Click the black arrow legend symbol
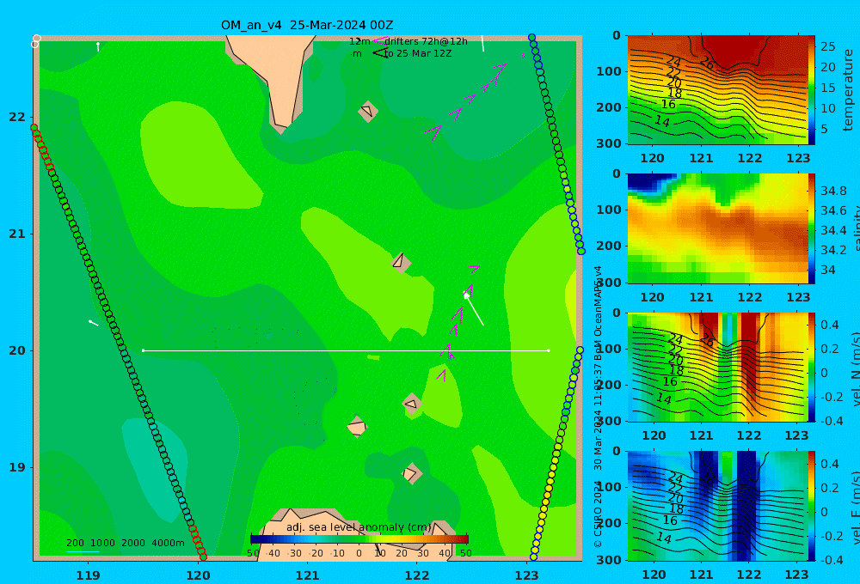 coord(380,53)
